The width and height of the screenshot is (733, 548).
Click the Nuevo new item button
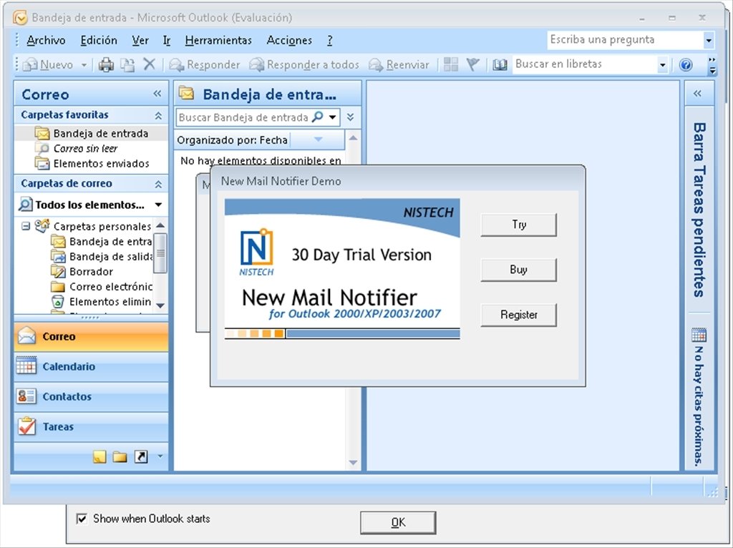[48, 64]
